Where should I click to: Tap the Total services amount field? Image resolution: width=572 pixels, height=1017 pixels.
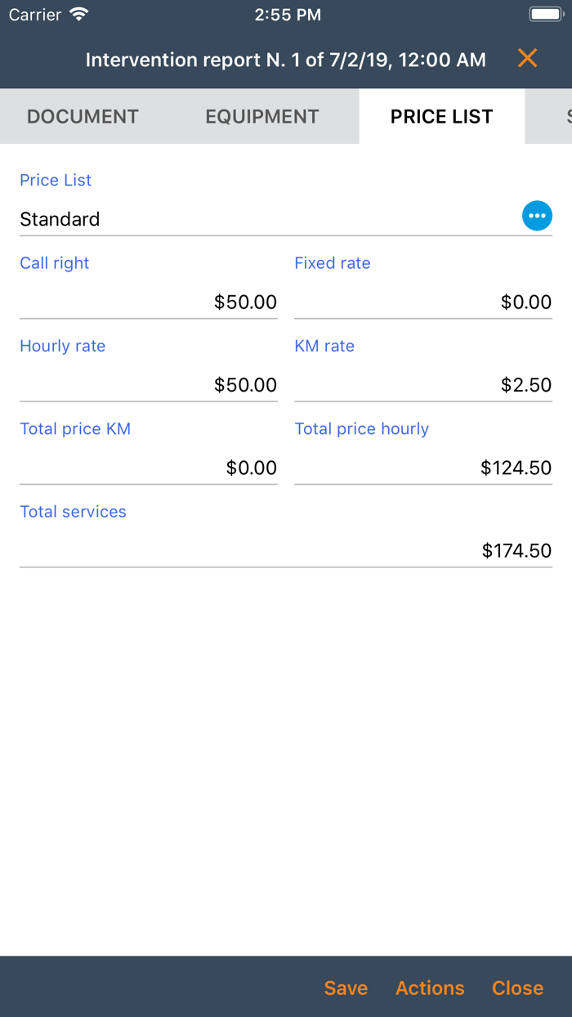(x=286, y=550)
